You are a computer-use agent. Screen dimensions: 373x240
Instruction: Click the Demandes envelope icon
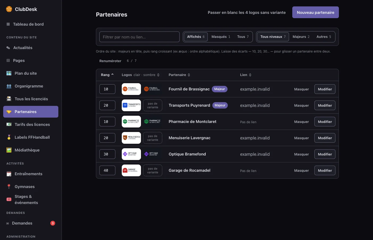(x=8, y=223)
